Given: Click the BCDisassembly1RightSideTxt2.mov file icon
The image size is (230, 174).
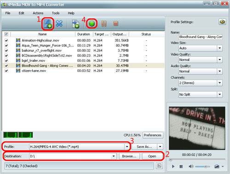Looking at the screenshot, I should tap(18, 55).
